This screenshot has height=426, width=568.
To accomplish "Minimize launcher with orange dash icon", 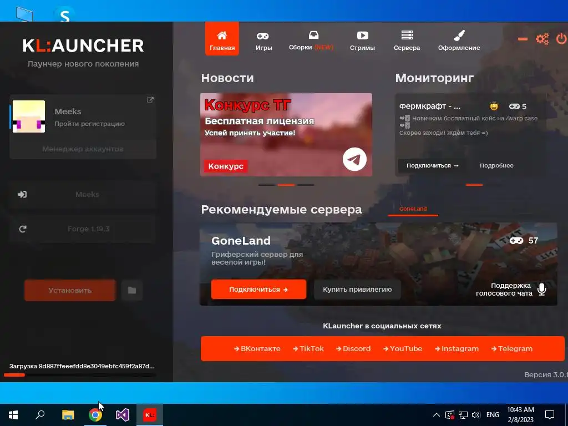I will pos(523,39).
